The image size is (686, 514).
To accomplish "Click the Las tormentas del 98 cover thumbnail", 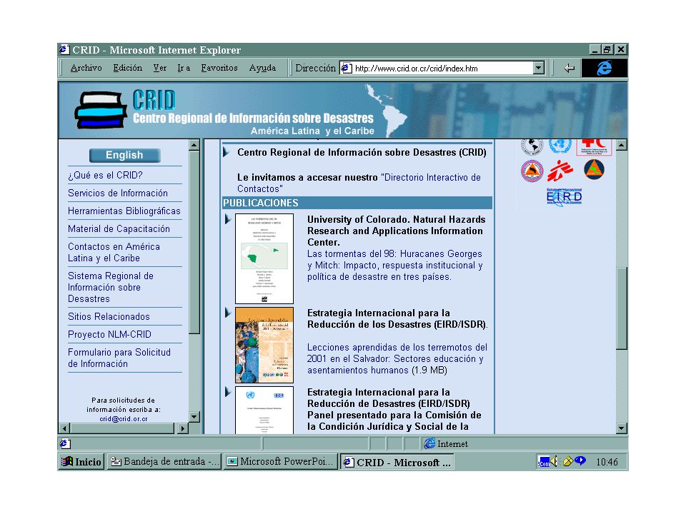I will click(264, 258).
